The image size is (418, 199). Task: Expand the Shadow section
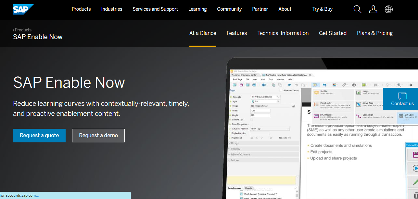[x=263, y=149]
